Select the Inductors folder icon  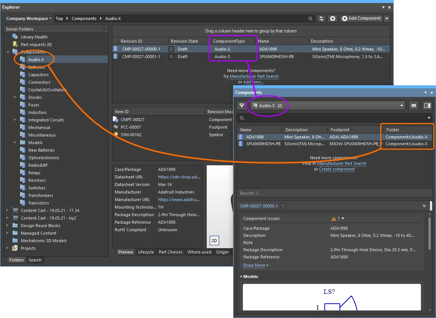click(x=23, y=112)
